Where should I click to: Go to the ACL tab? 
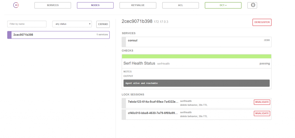point(180,5)
